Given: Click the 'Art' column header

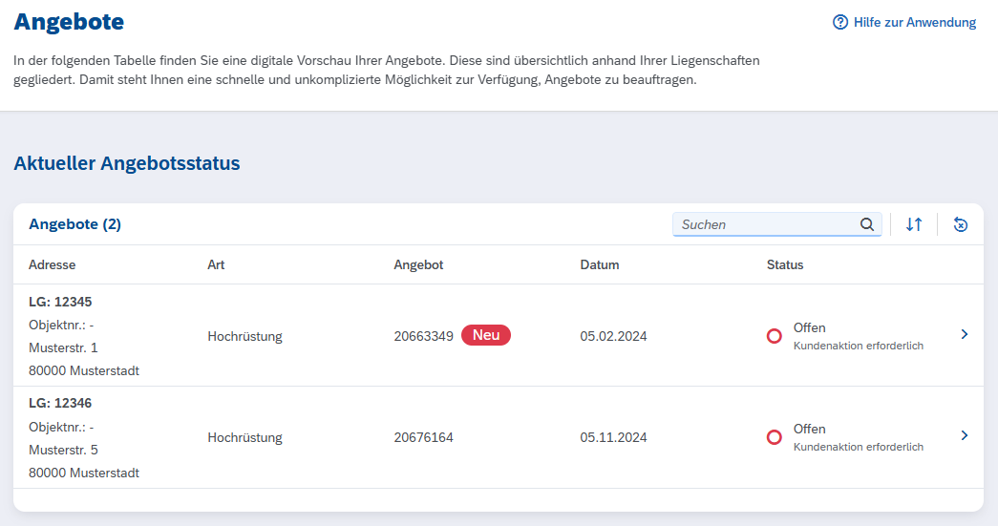Looking at the screenshot, I should 216,264.
